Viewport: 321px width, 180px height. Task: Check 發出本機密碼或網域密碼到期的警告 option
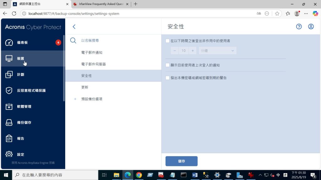[x=167, y=78]
